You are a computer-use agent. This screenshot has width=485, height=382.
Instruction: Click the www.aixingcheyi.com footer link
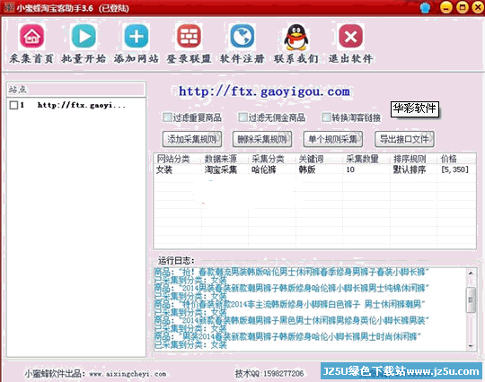[128, 374]
